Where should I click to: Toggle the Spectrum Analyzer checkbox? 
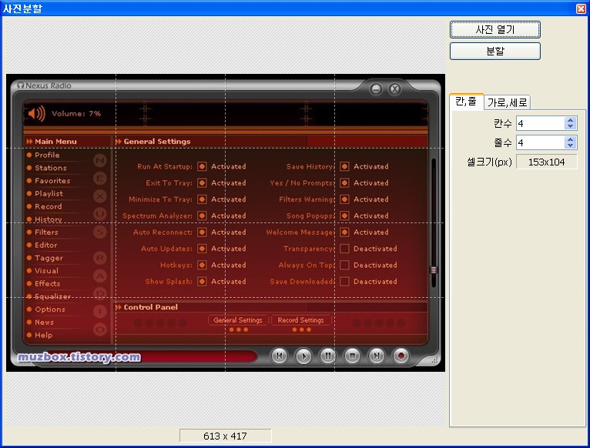click(x=202, y=216)
